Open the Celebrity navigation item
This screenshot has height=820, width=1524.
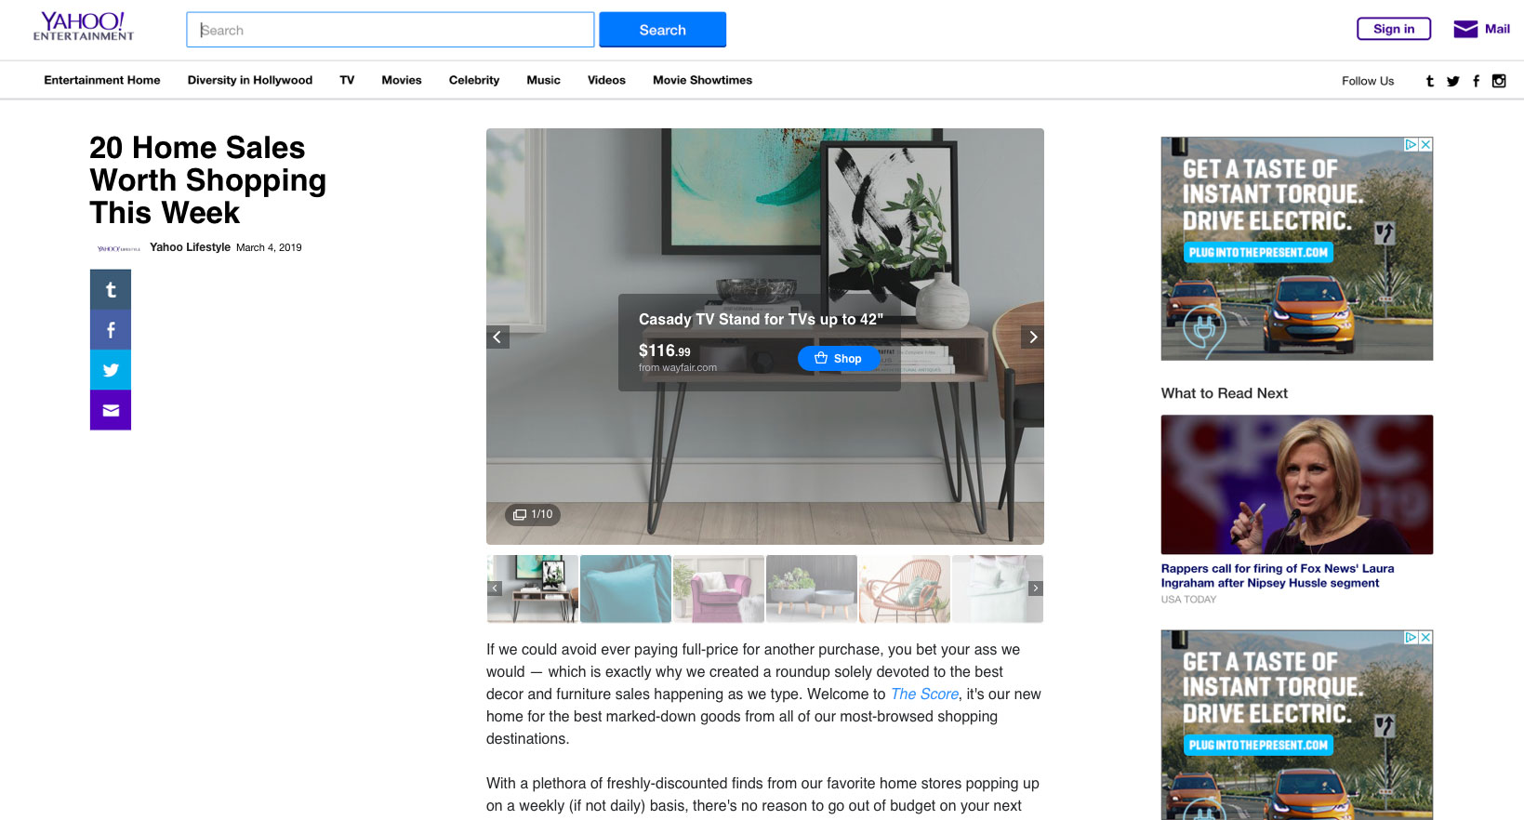473,80
